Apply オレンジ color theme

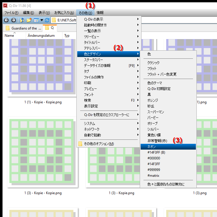click(x=168, y=100)
